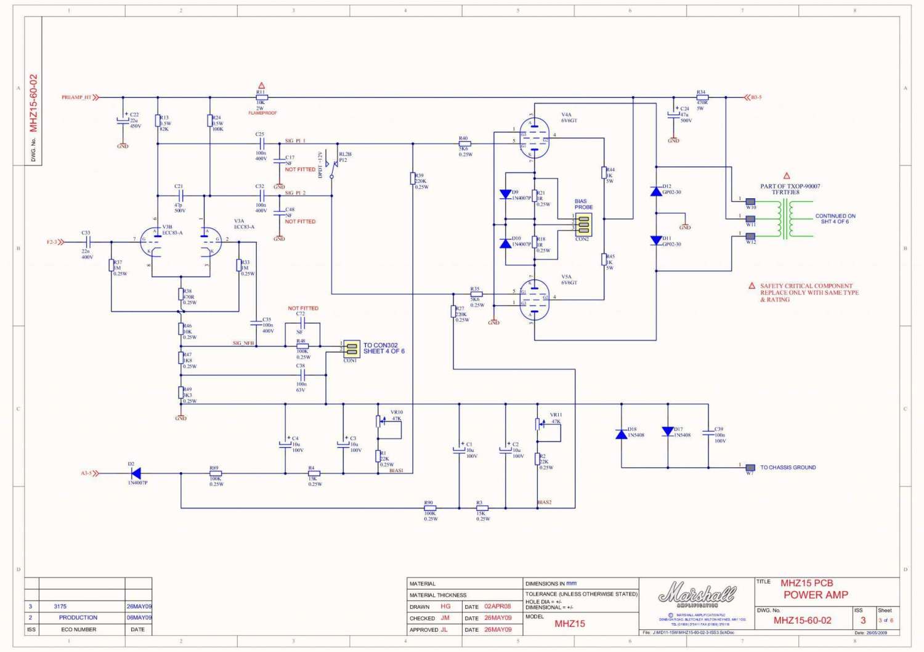924x652 pixels.
Task: Select the R40 5K6 resistor symbol
Action: point(464,144)
